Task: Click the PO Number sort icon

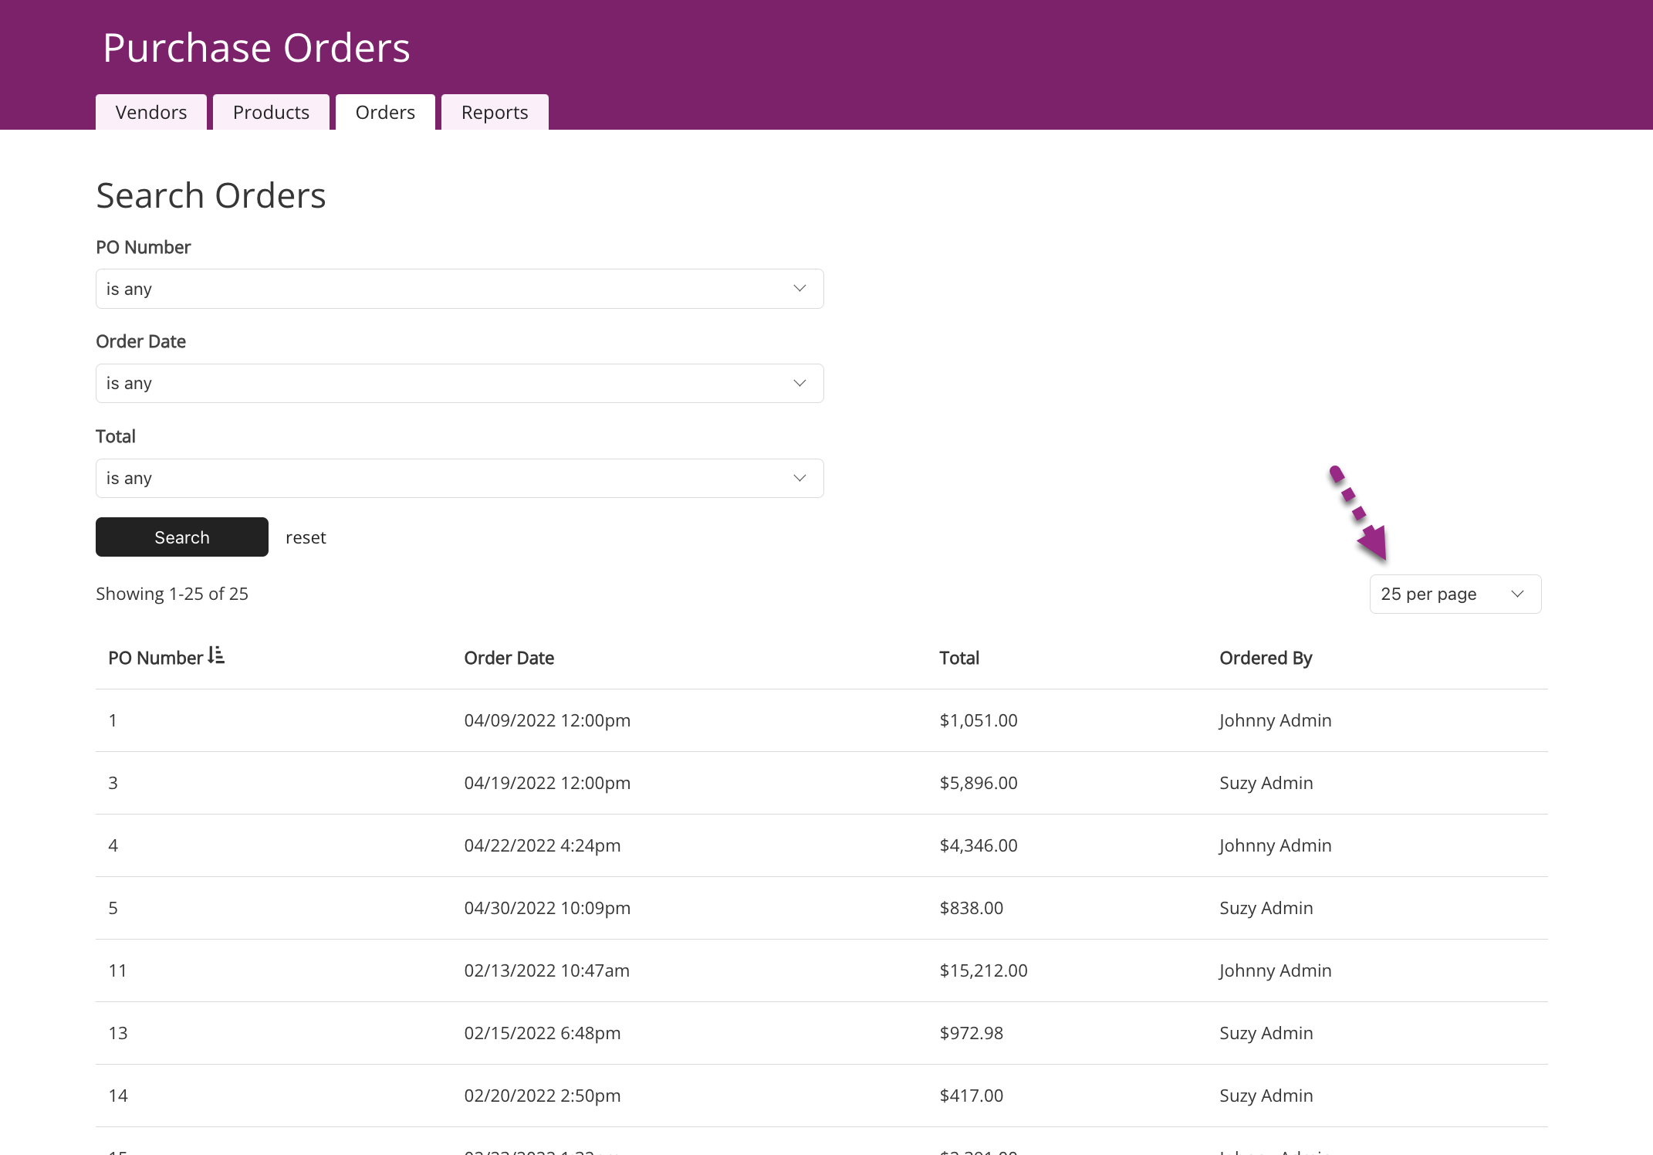Action: coord(216,655)
